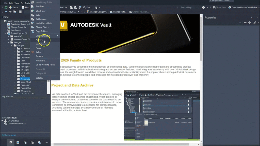Click the Copy Folder icon in context menu
The height and width of the screenshot is (146, 260).
[32, 31]
